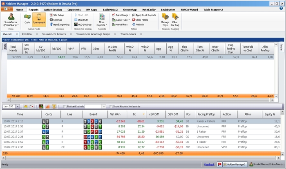The image size is (286, 169).
Task: Click Stop HUD
Action: pyautogui.click(x=81, y=20)
